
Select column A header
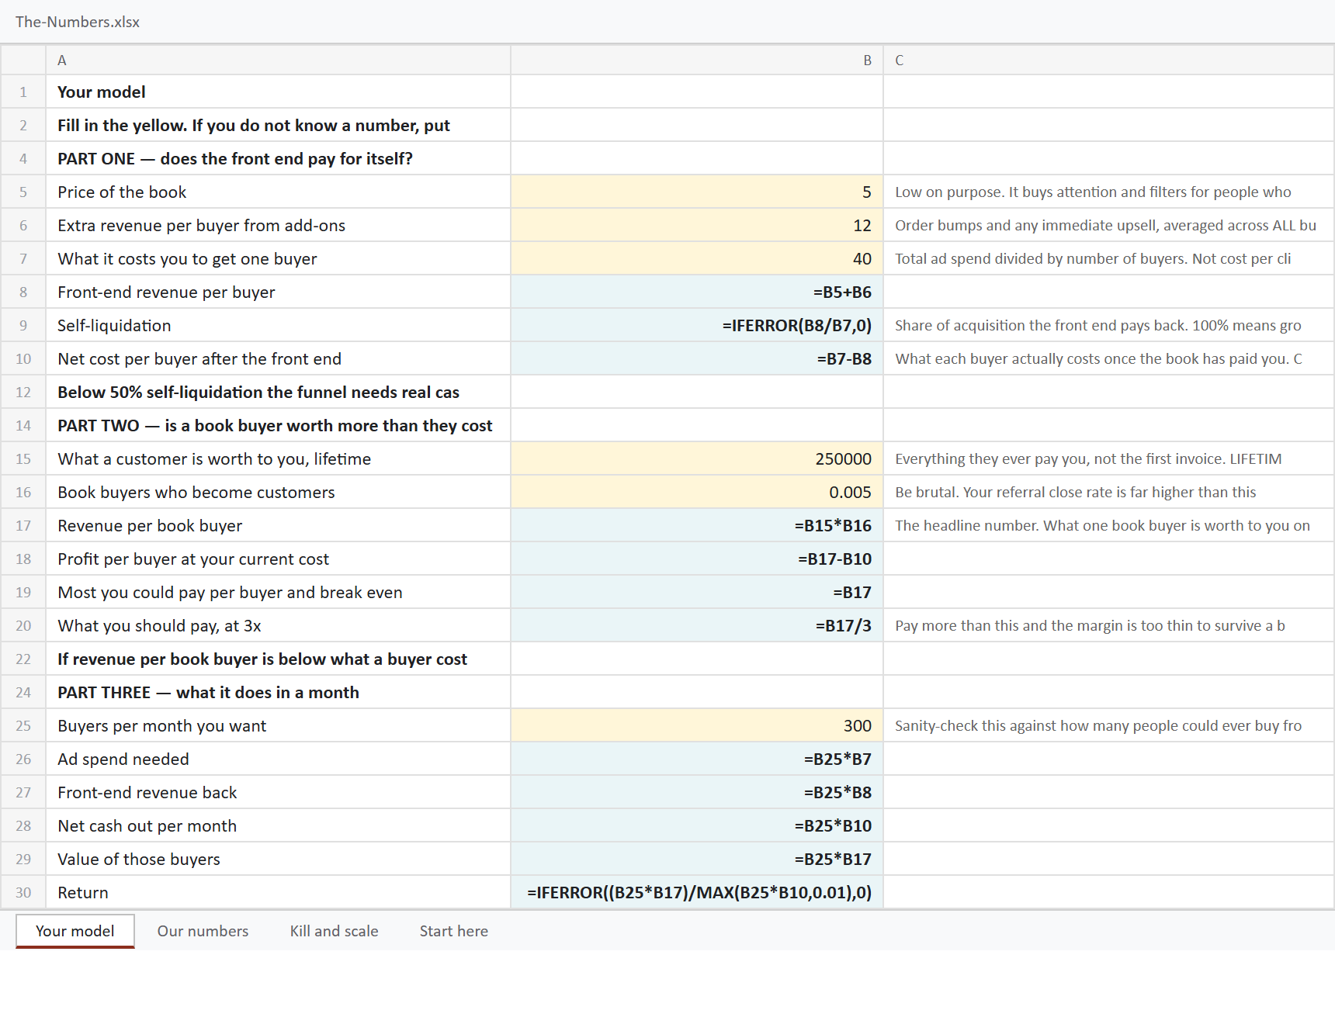pos(279,60)
